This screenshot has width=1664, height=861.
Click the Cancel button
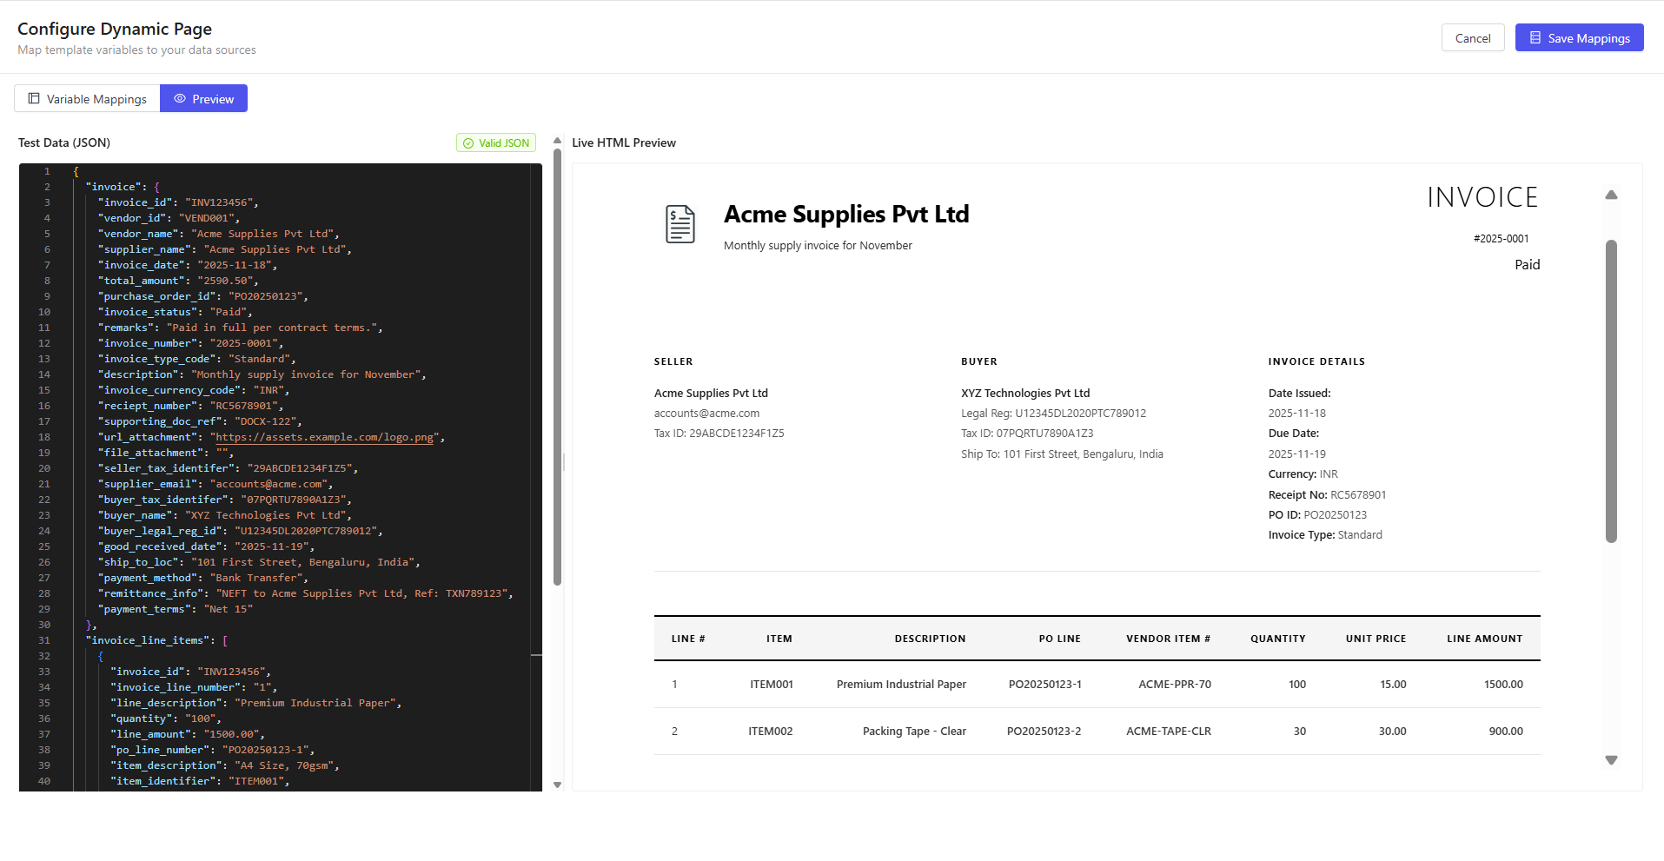(x=1472, y=37)
